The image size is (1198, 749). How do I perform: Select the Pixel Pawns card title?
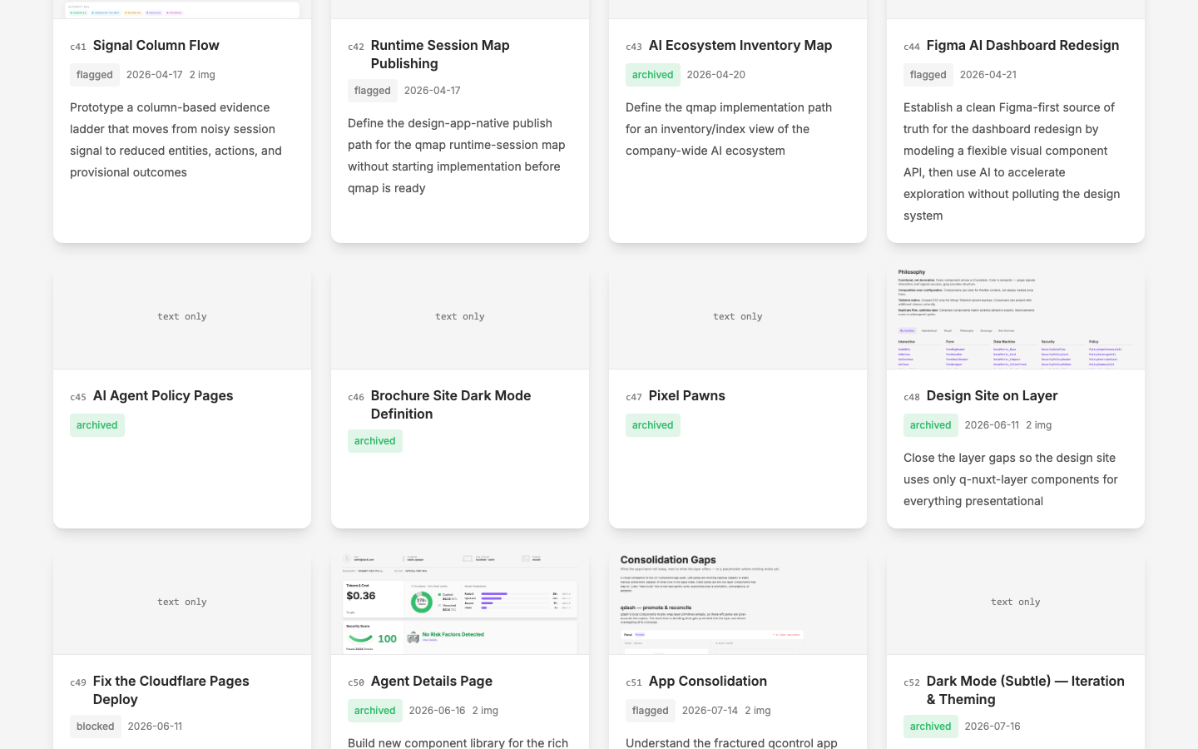[x=687, y=395]
